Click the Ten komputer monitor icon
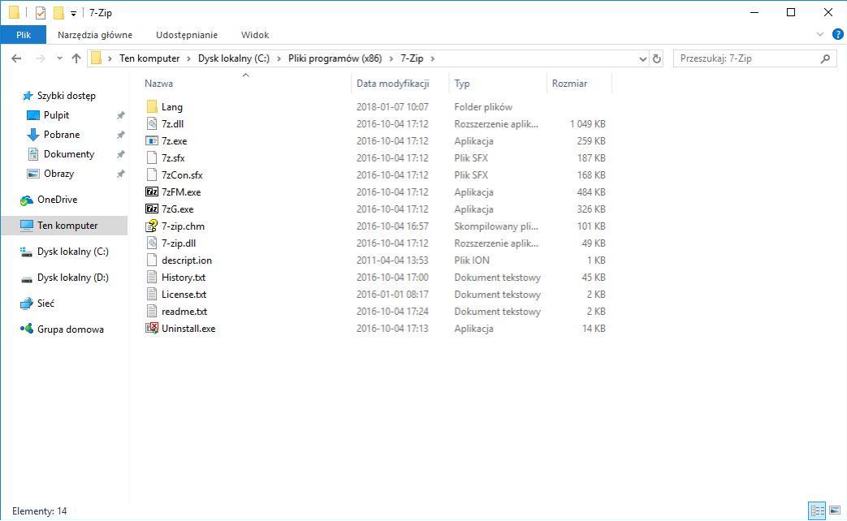Image resolution: width=847 pixels, height=521 pixels. pyautogui.click(x=27, y=225)
